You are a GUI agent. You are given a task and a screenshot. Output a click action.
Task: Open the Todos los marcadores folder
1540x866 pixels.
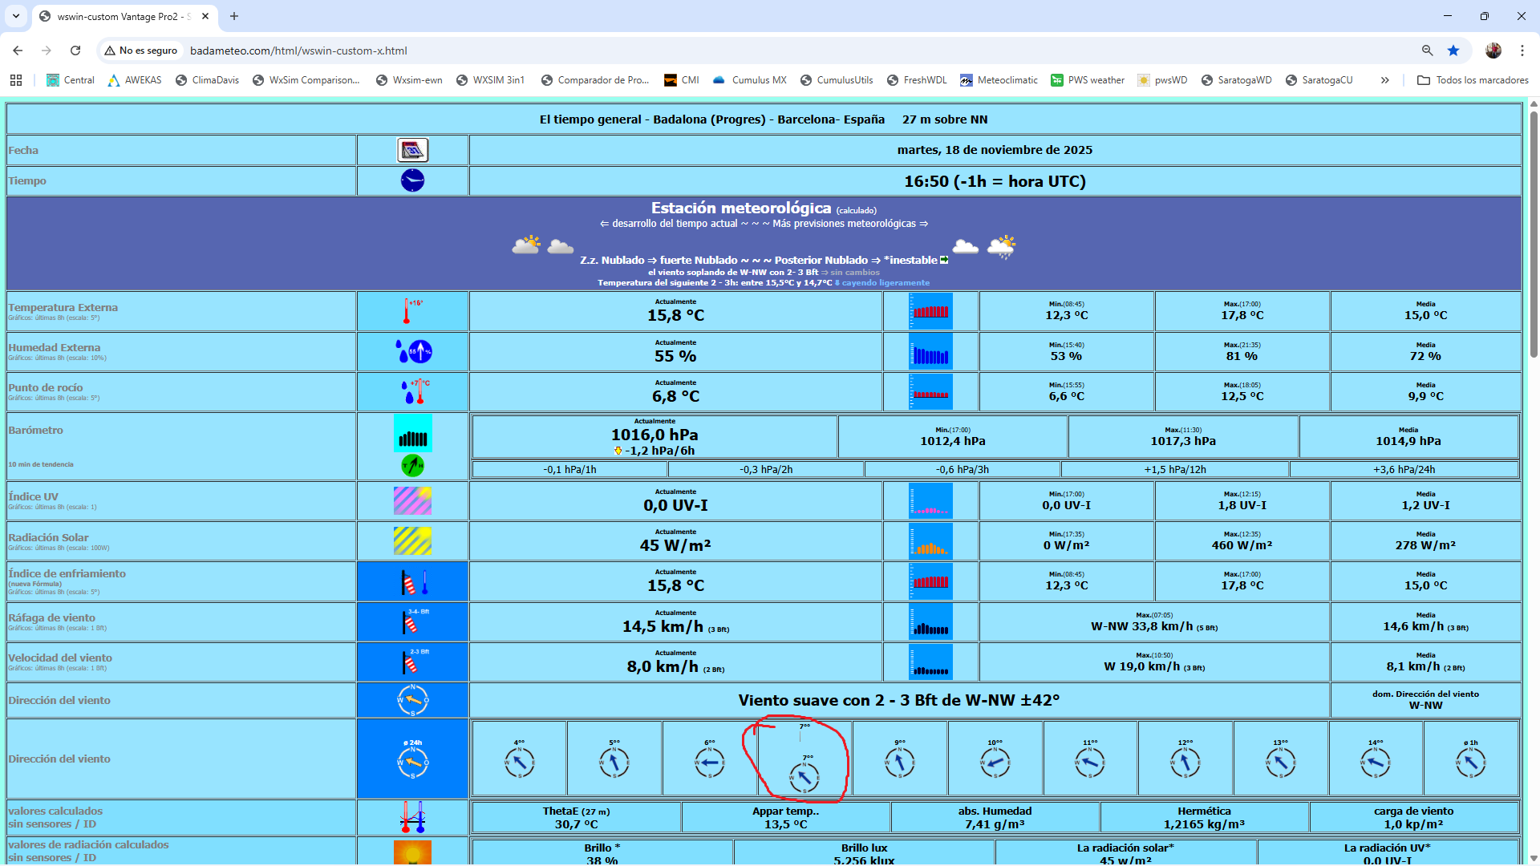[x=1473, y=80]
